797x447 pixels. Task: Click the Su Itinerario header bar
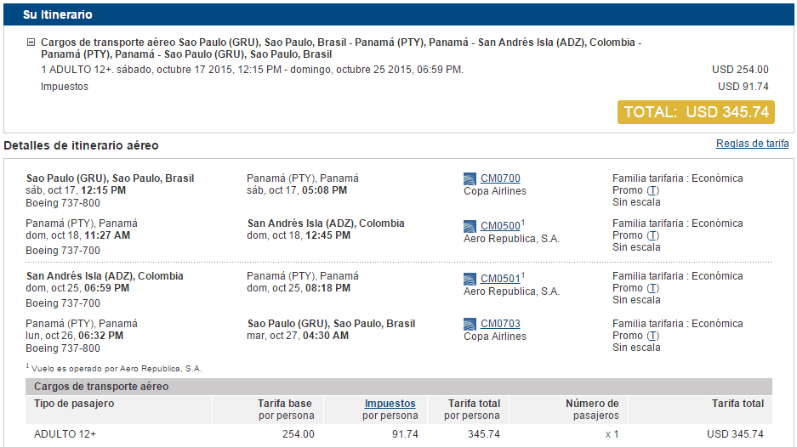398,14
